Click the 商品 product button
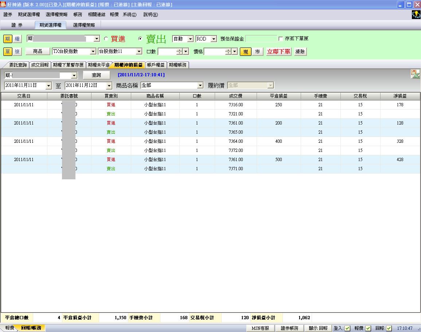This screenshot has height=332, width=421. pos(38,51)
